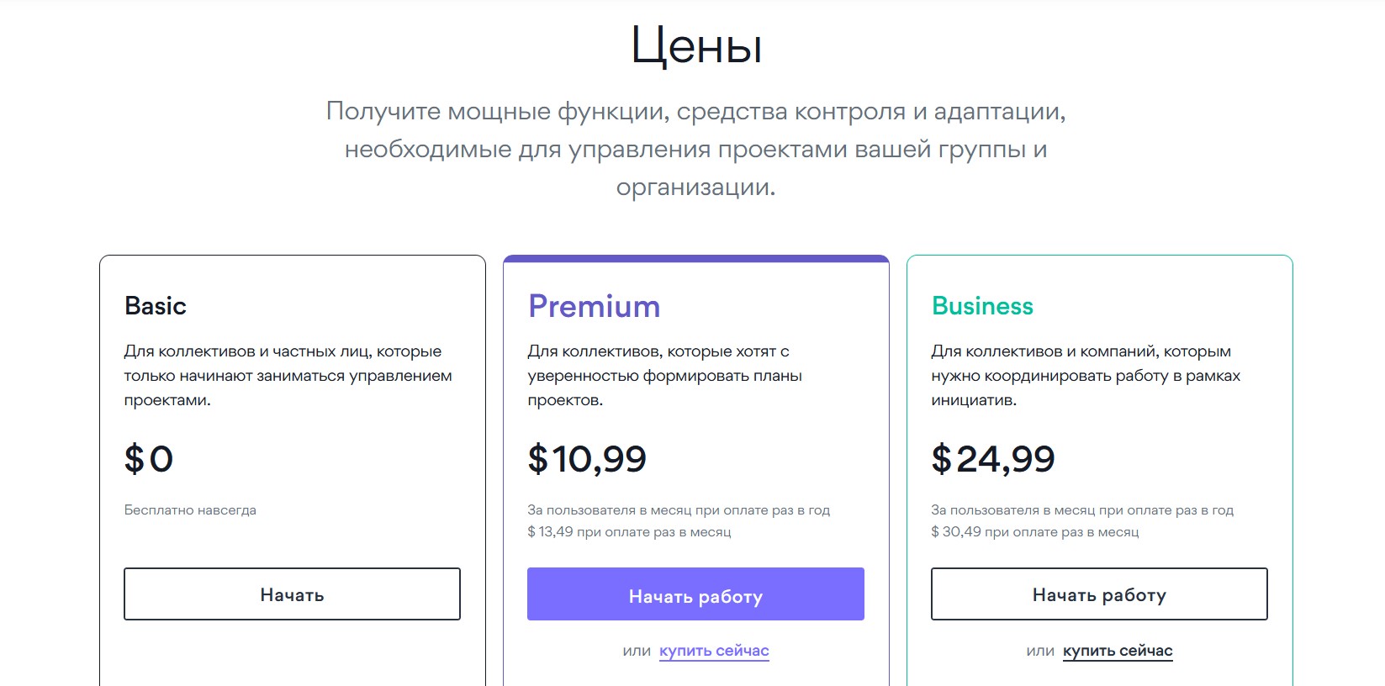Screen dimensions: 1385x686
Task: Click the green Business plan title
Action: 982,306
